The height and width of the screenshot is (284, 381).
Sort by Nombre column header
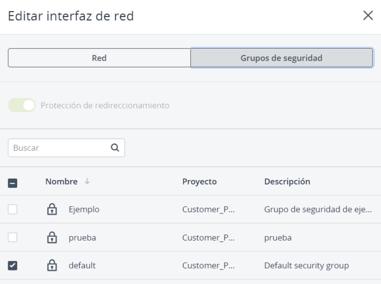[61, 181]
